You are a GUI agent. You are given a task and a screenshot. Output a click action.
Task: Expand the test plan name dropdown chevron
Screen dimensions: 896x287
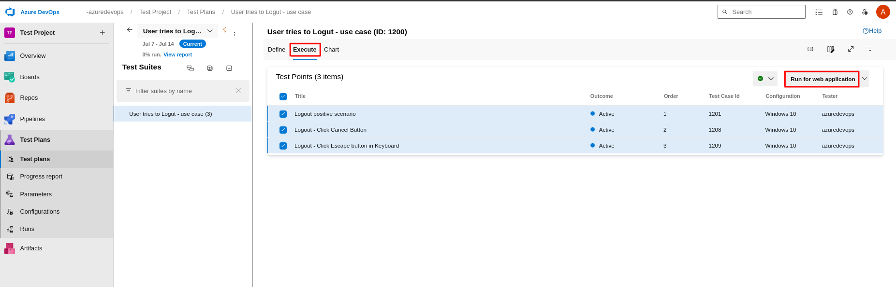click(210, 31)
